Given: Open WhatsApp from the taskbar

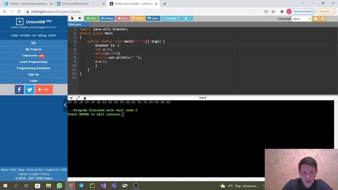Looking at the screenshot, I should coord(60,185).
